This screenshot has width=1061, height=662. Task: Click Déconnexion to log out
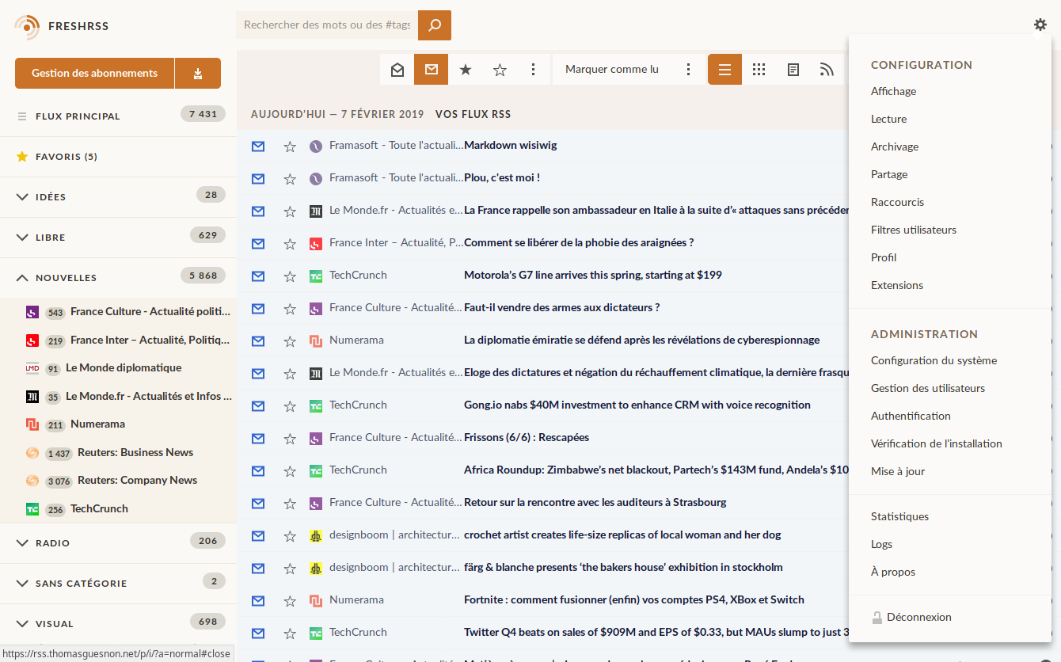coord(918,617)
